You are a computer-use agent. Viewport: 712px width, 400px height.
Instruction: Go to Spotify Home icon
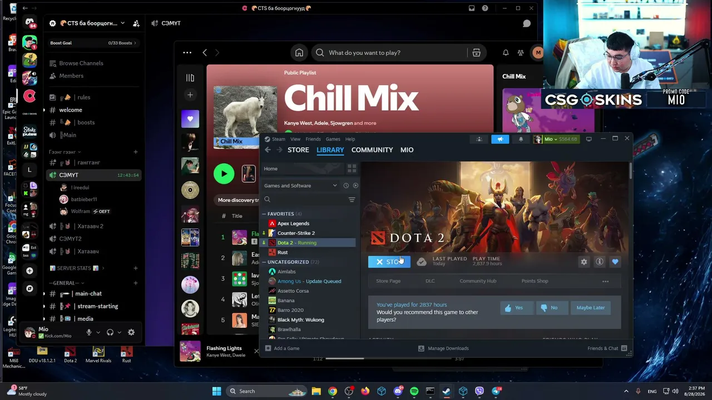[299, 53]
